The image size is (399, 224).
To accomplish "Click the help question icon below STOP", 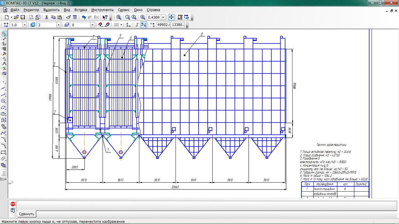I will 13,211.
